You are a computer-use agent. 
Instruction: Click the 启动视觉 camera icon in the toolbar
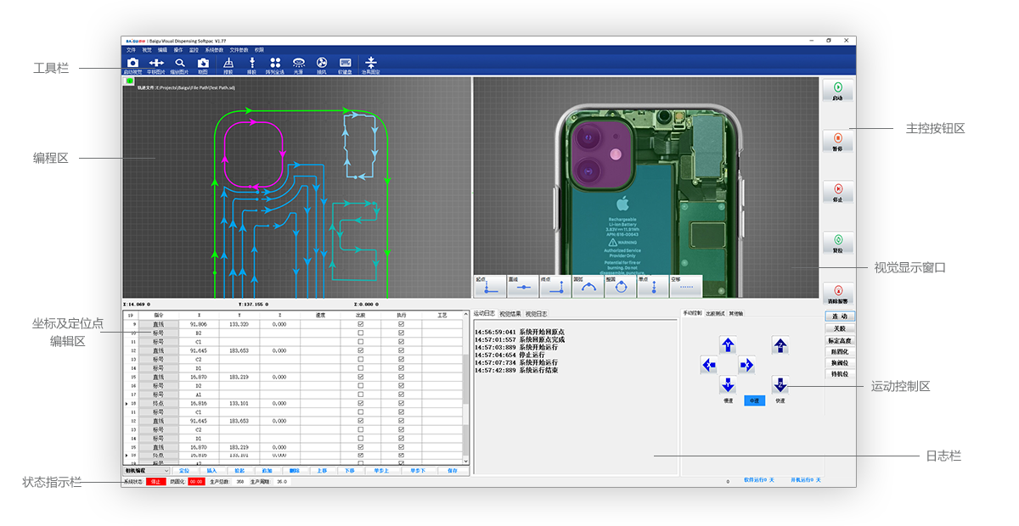pyautogui.click(x=132, y=64)
